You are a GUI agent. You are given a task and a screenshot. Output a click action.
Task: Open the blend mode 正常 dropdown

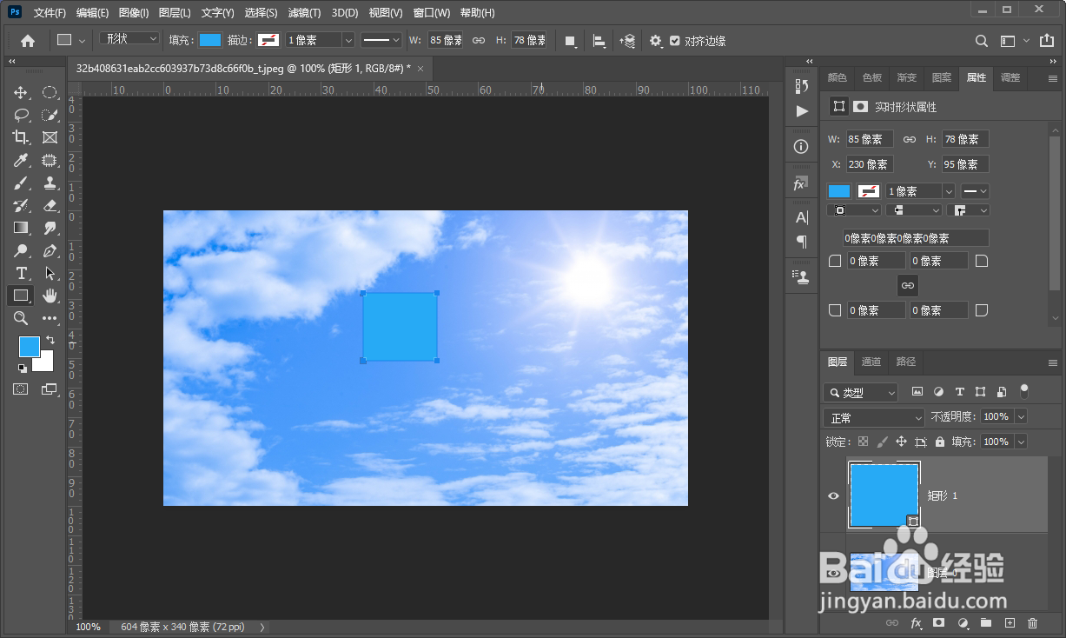point(874,418)
